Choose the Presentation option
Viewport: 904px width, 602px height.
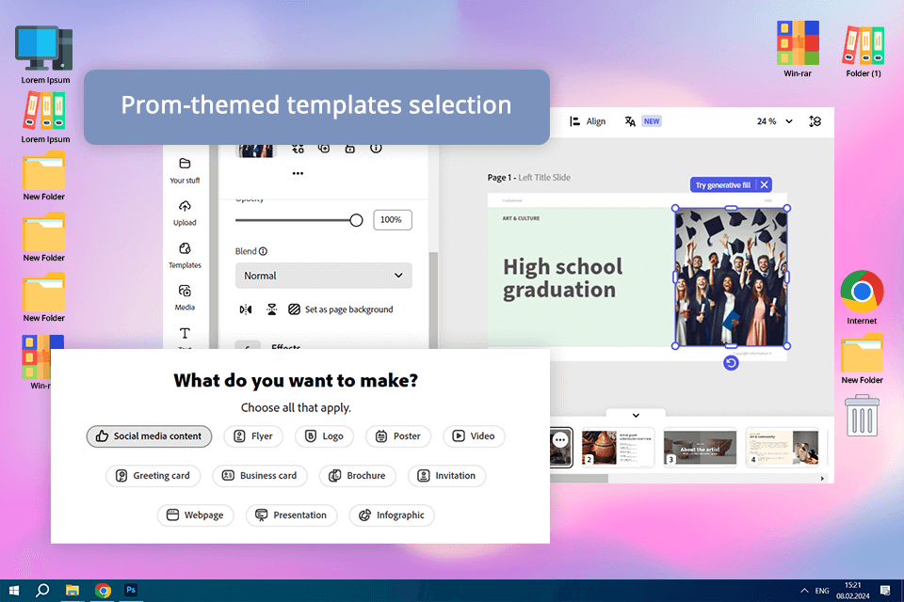point(292,515)
